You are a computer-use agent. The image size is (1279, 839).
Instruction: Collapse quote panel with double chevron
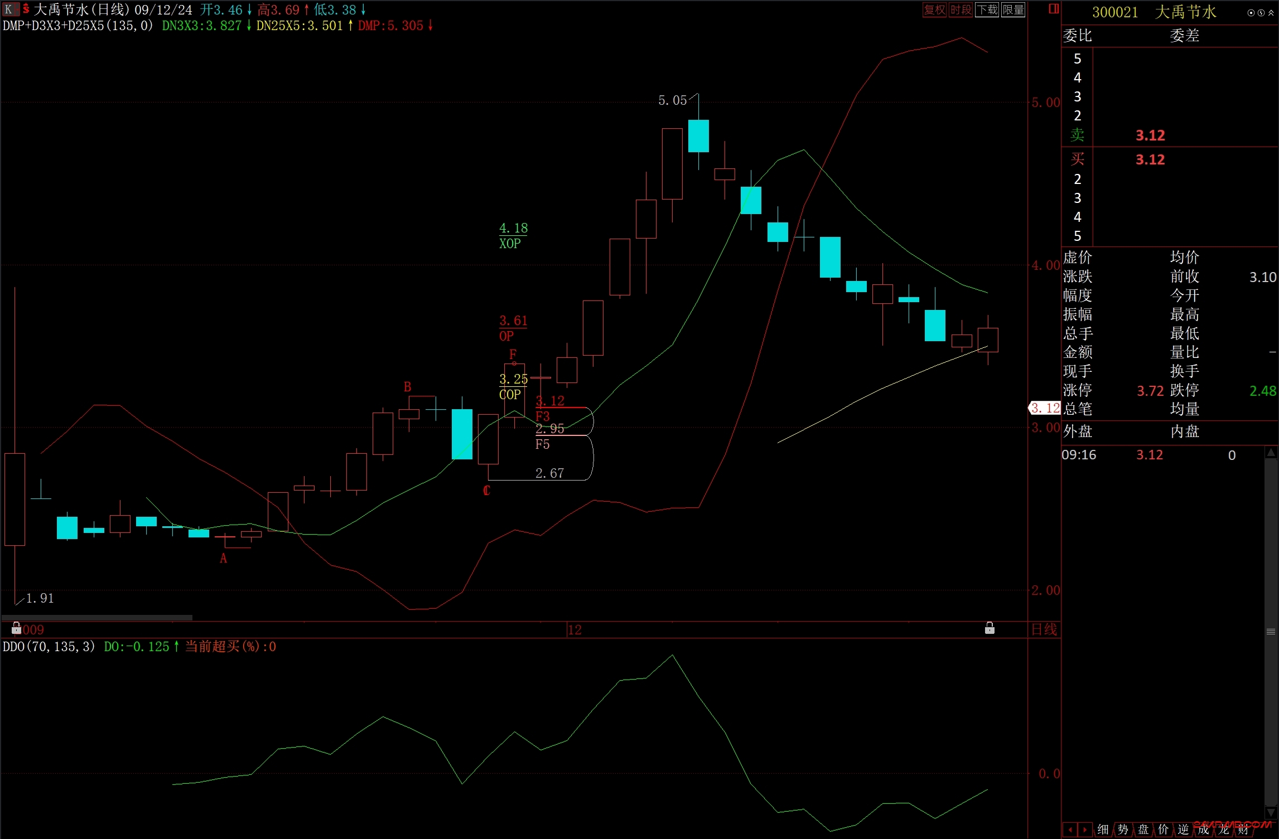1271,12
